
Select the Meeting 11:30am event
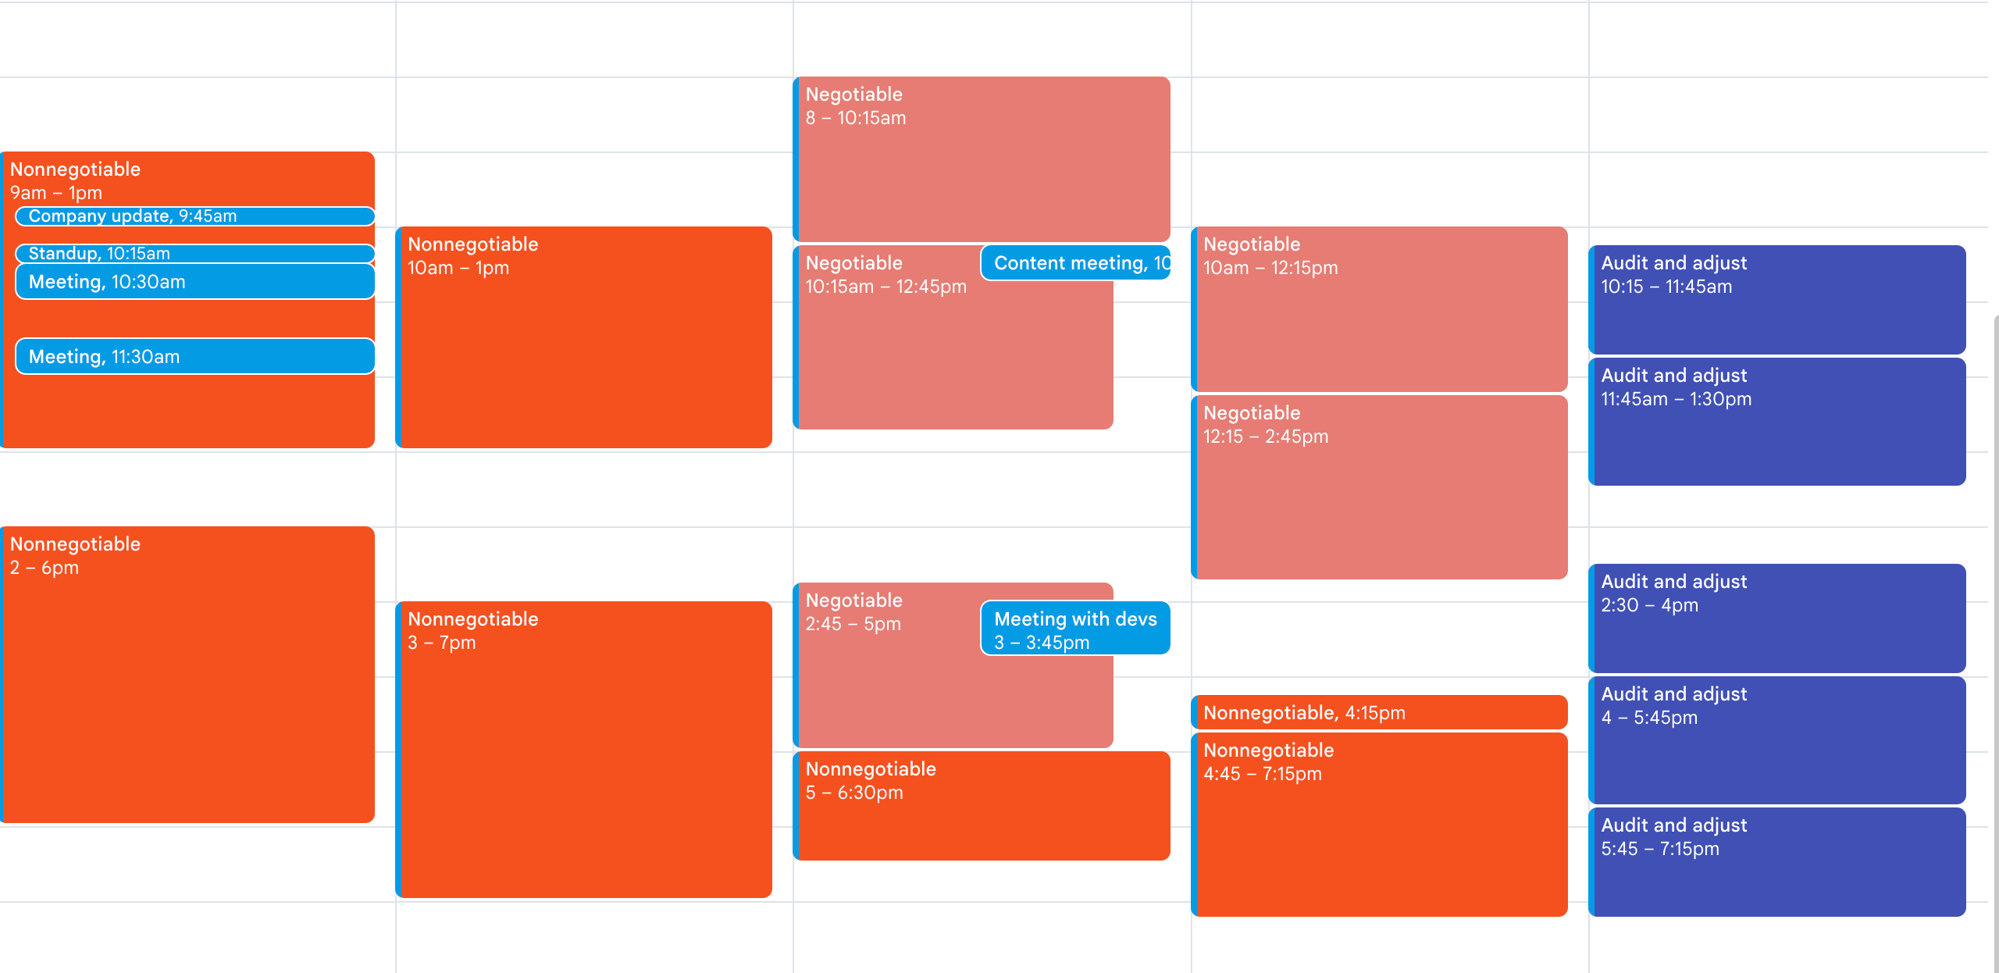click(x=195, y=357)
